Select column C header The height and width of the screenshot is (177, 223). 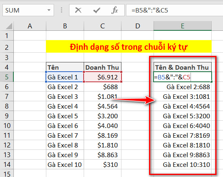pyautogui.click(x=102, y=26)
